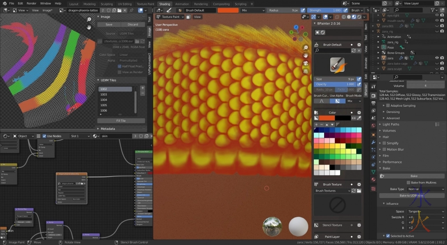Hide the zara object via eye icon
The height and width of the screenshot is (245, 447).
tap(436, 58)
